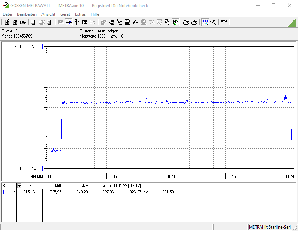Click the Min value 315,16
The width and height of the screenshot is (298, 231).
click(29, 192)
